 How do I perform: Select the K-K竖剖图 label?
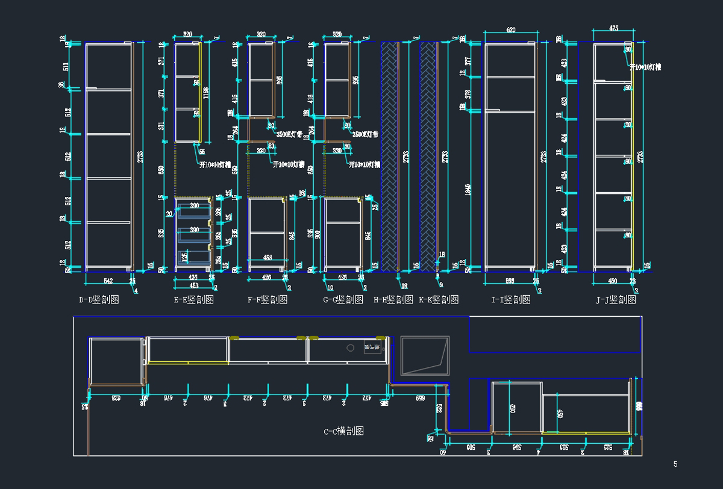tap(439, 300)
